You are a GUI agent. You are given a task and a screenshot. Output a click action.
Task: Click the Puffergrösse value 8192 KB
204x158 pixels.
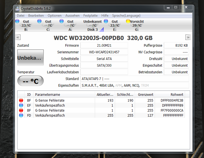(x=176, y=46)
